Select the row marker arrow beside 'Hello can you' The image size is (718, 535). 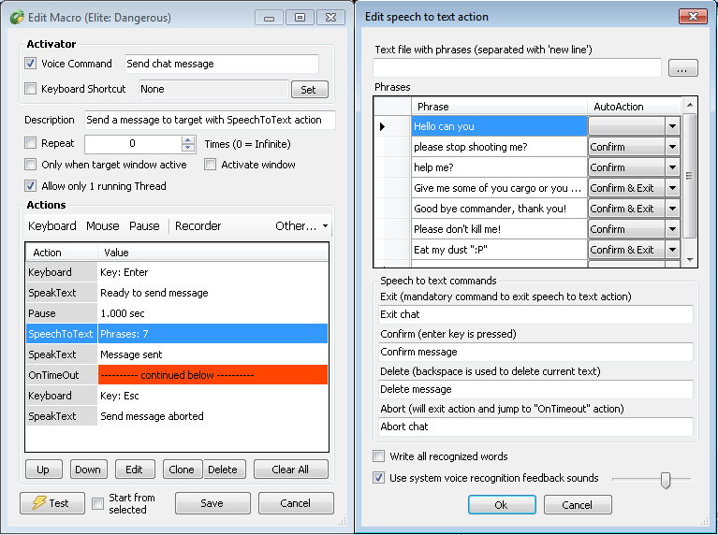[x=382, y=127]
